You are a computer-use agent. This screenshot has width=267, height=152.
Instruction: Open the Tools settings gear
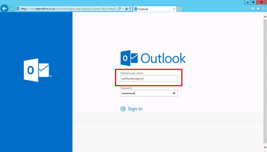pyautogui.click(x=264, y=9)
